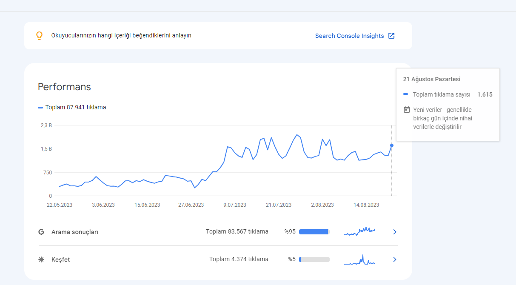Click the asterisk Keşfet icon

41,259
